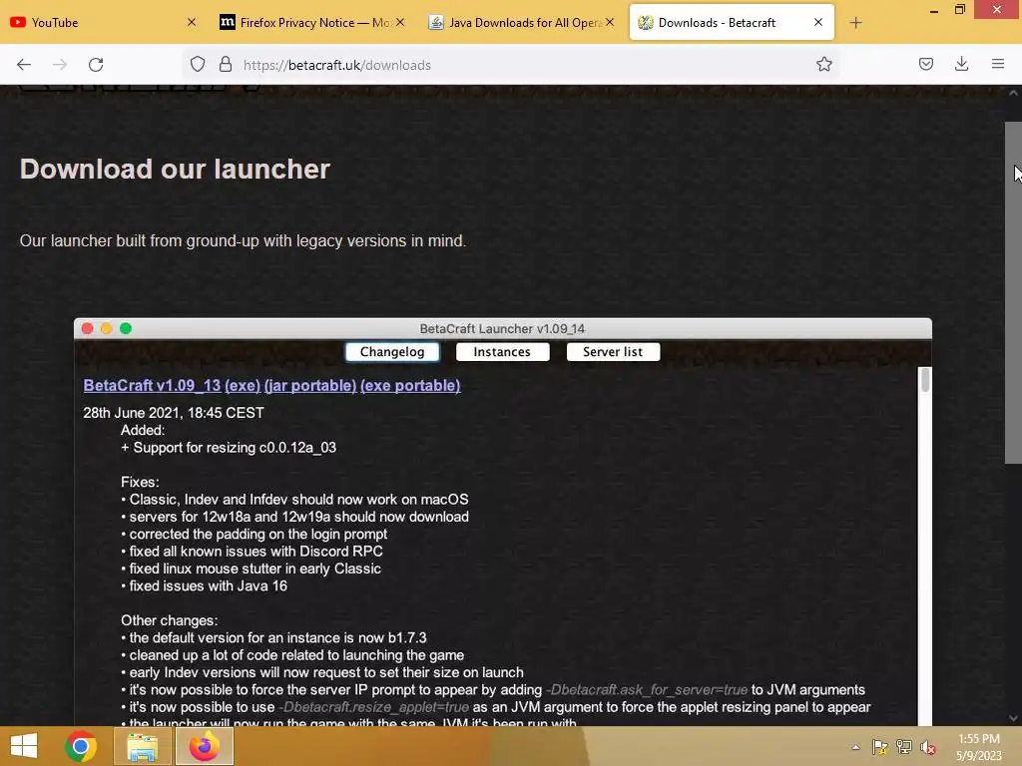This screenshot has width=1022, height=766.
Task: Open the Firefox hamburger application menu
Action: (x=997, y=64)
